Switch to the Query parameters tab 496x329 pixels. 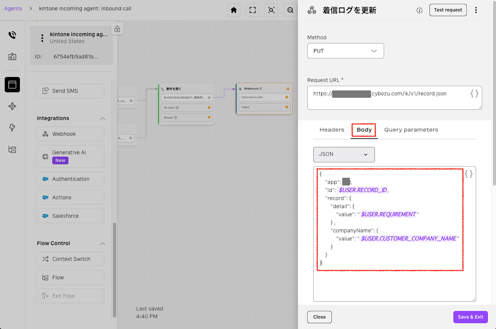[x=411, y=130]
